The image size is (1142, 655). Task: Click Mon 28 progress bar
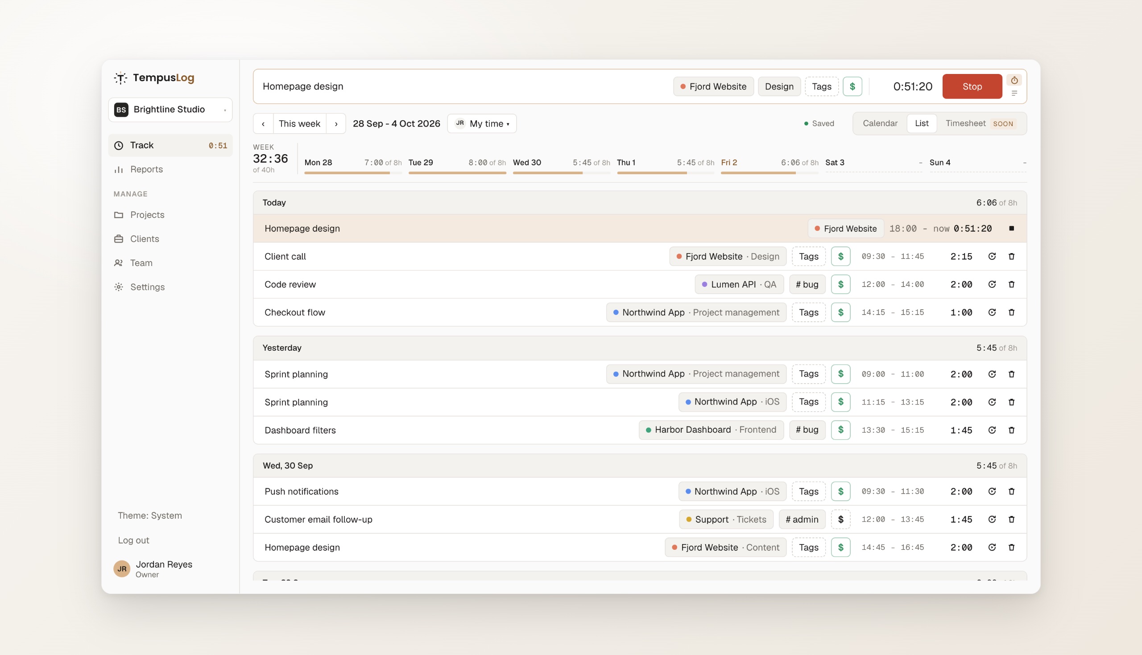coord(353,173)
